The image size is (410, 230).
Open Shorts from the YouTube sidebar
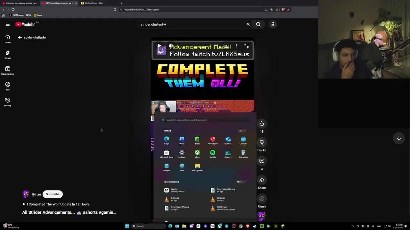[8, 55]
